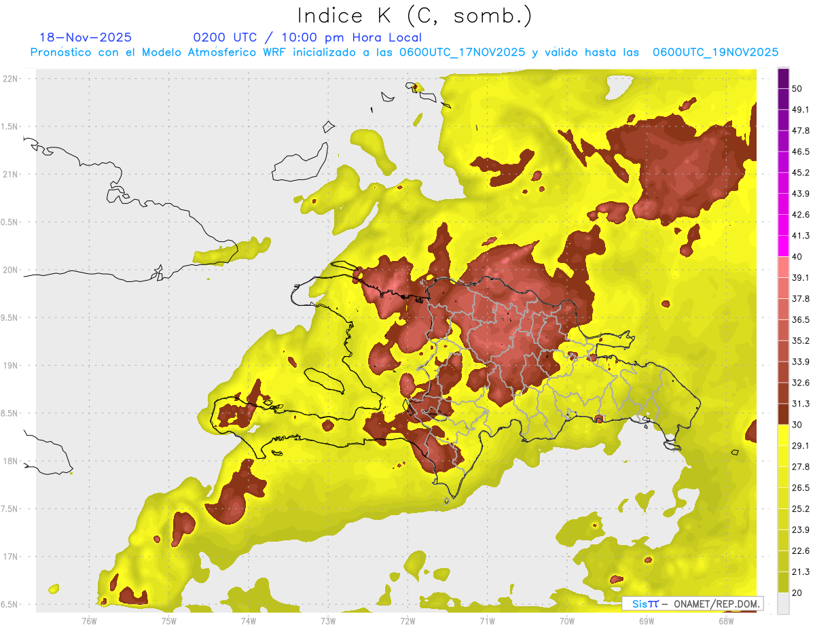Image resolution: width=815 pixels, height=630 pixels.
Task: Click the colorbar label '43.9'
Action: click(x=801, y=194)
